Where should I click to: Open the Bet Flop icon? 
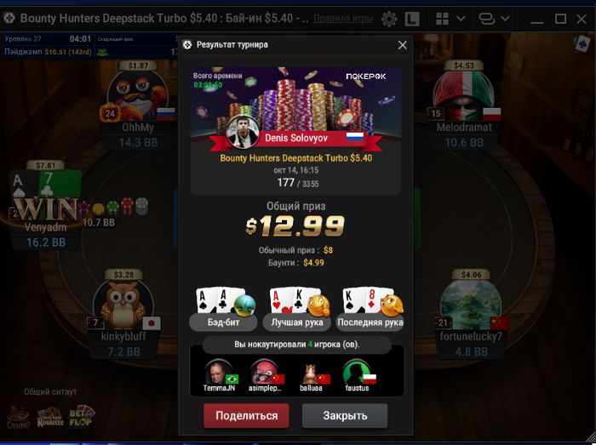81,417
